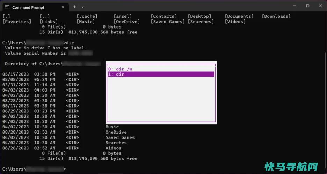Click the [Searches] folder text
Viewport: 327px width, 174px height.
click(201, 22)
